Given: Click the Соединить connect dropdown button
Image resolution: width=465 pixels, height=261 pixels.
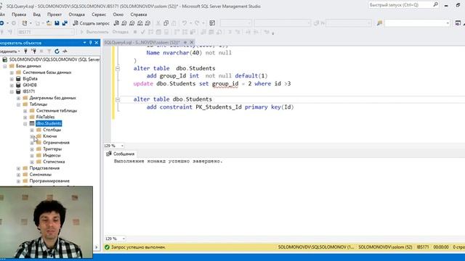Looking at the screenshot, I should [x=9, y=51].
